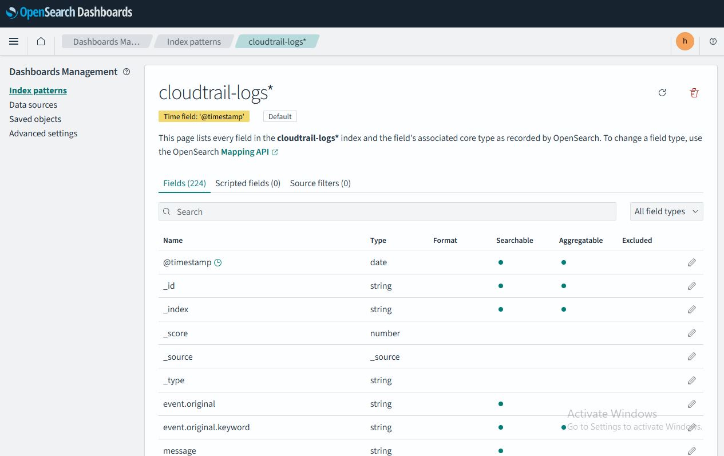The image size is (724, 456).
Task: Click the Searchable column header
Action: (x=515, y=241)
